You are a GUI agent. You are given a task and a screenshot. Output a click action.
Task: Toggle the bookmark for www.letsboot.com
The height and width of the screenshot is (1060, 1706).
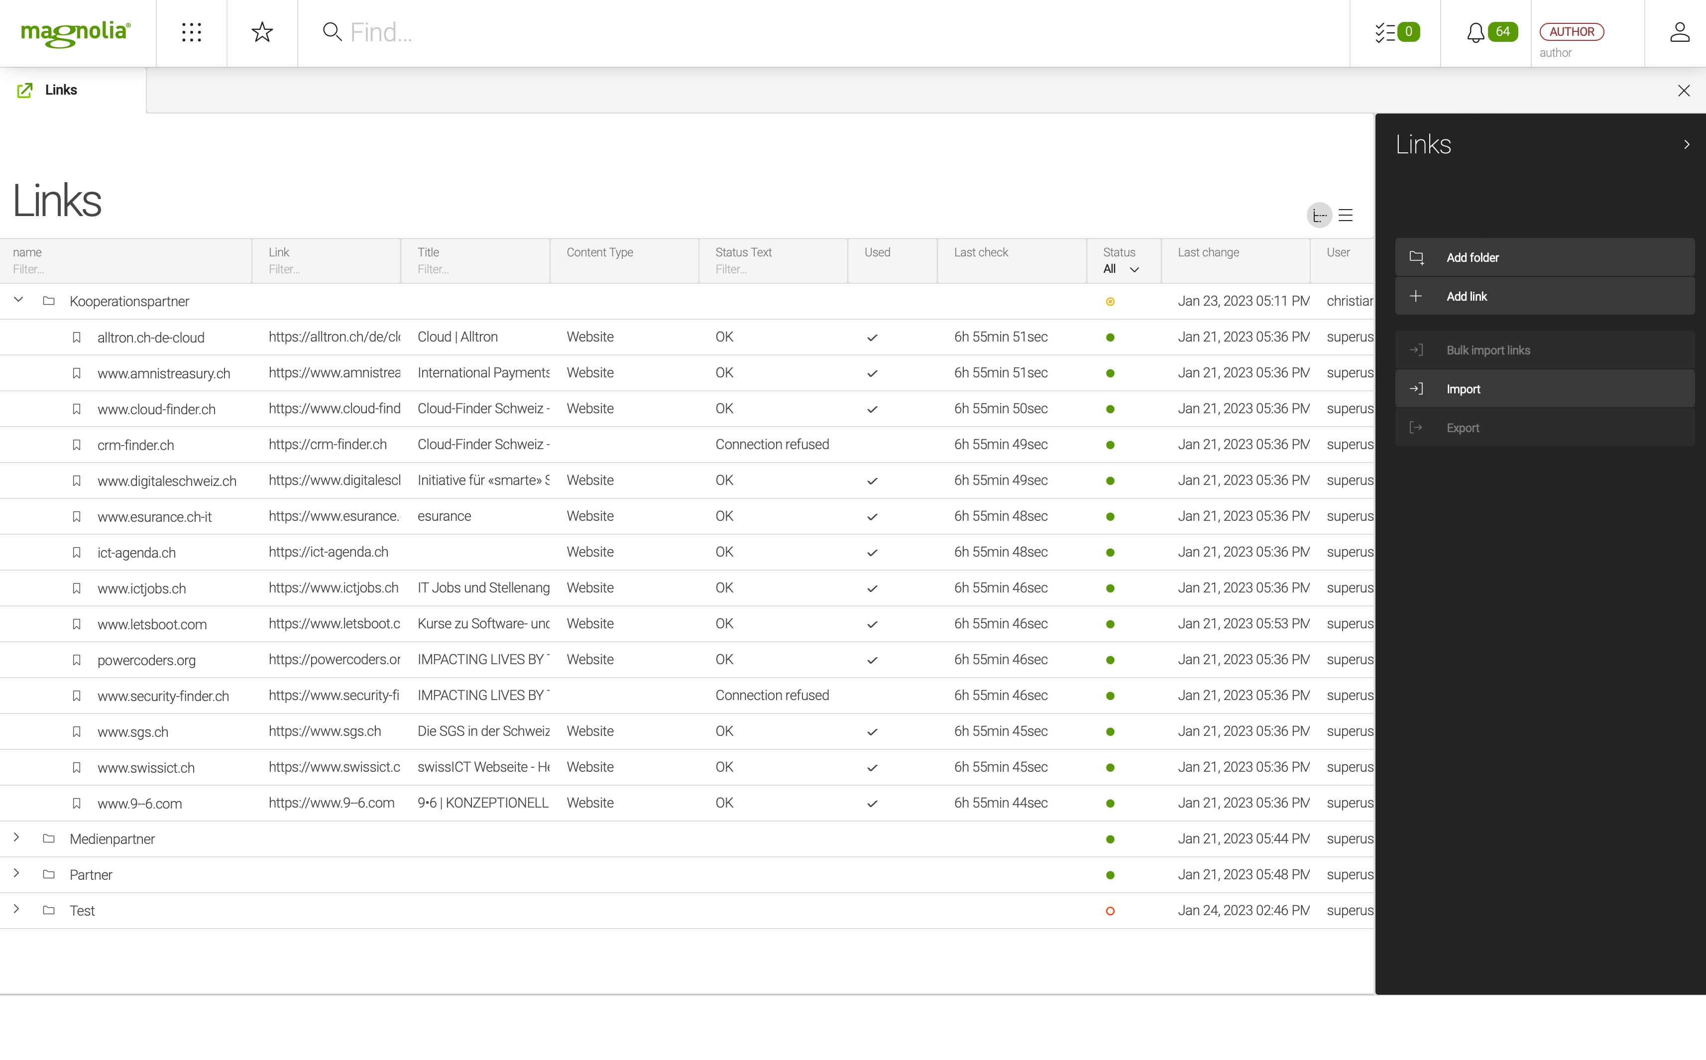(76, 624)
